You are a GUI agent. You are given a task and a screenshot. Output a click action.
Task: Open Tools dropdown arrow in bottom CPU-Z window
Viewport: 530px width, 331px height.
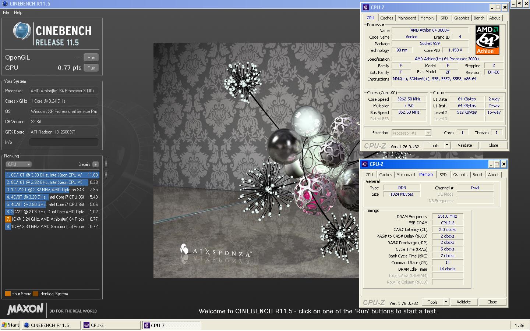pyautogui.click(x=446, y=302)
